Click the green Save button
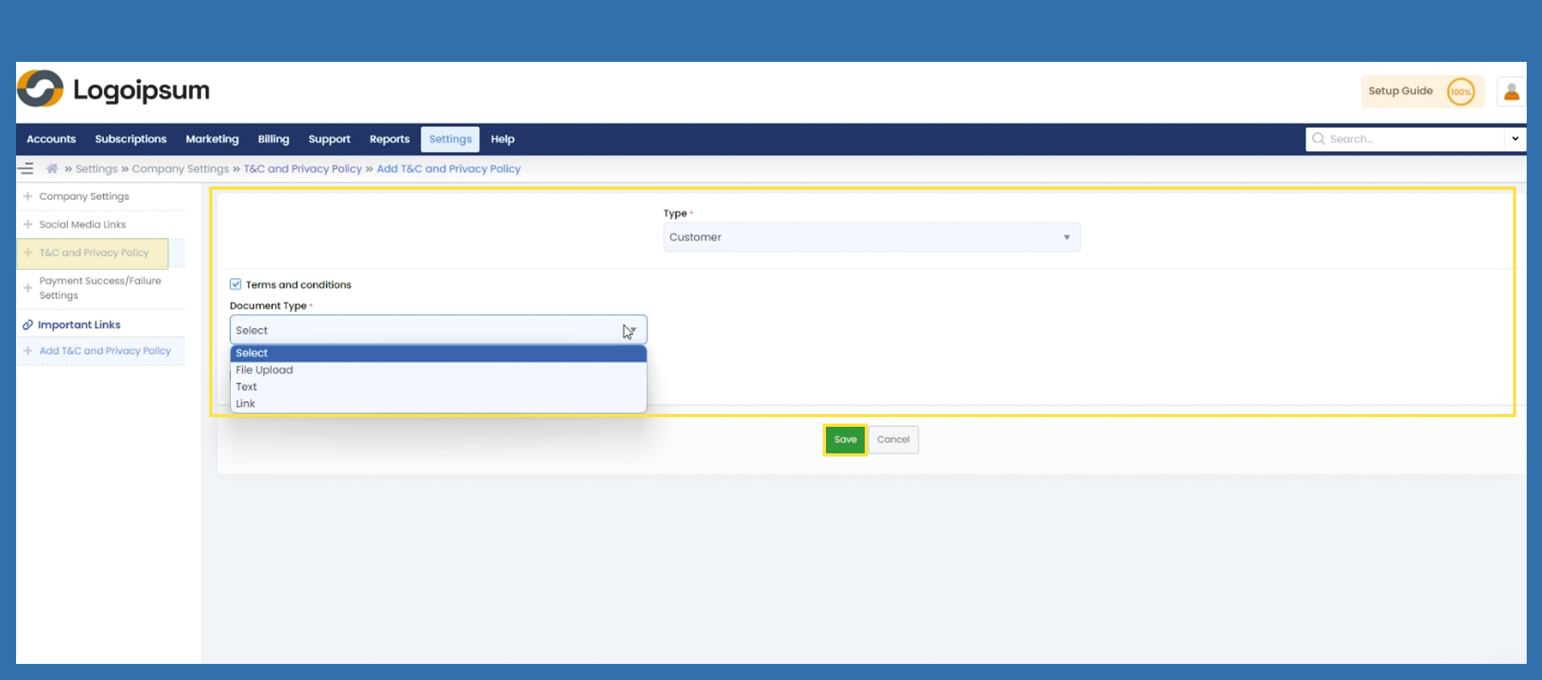Viewport: 1542px width, 680px height. [x=845, y=440]
